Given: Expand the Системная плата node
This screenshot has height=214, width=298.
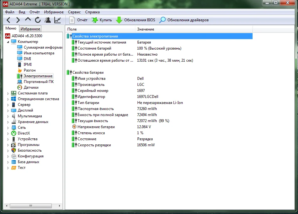Looking at the screenshot, I should pyautogui.click(x=8, y=93).
